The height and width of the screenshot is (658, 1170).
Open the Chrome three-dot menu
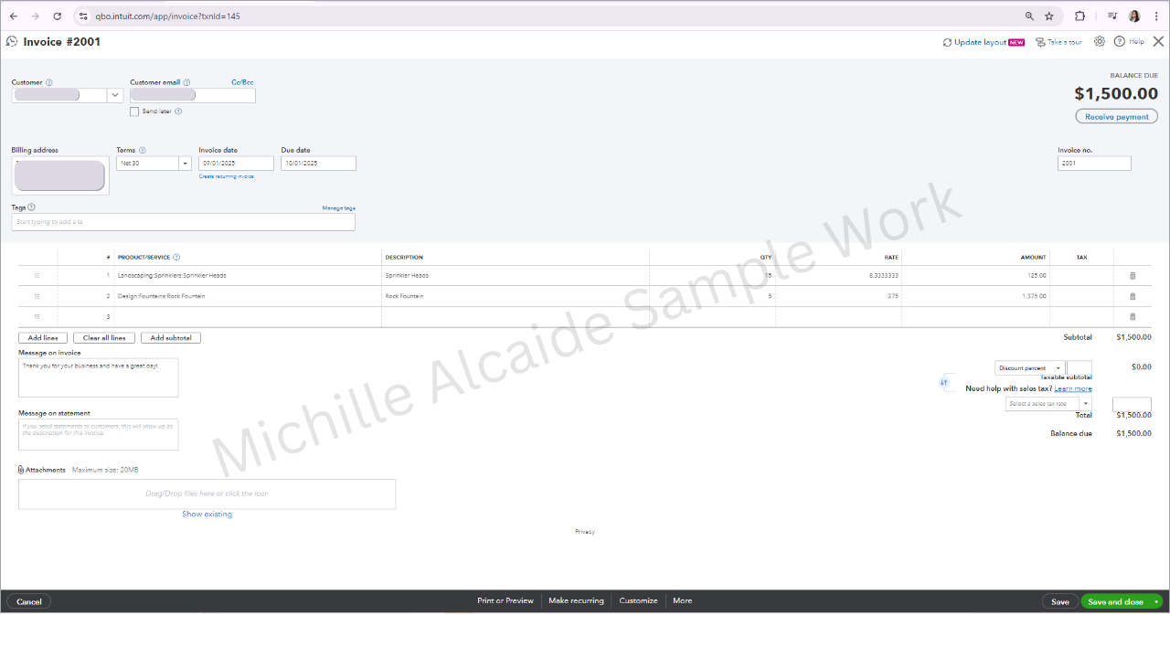click(x=1154, y=16)
